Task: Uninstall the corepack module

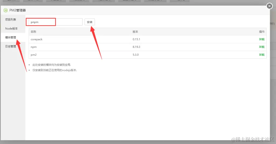Action: point(262,39)
